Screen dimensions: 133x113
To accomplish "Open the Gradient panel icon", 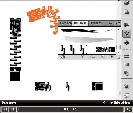I will 127,64.
